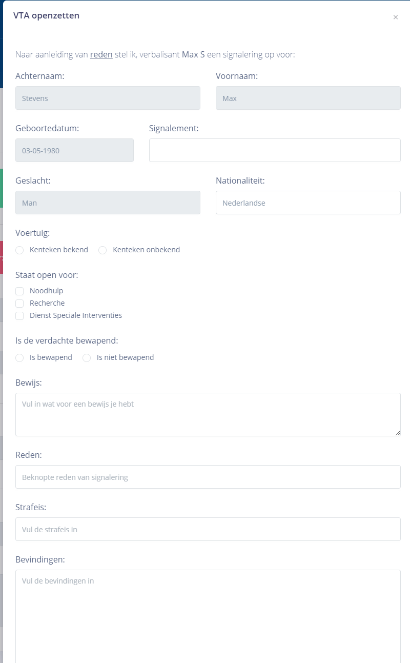This screenshot has width=410, height=663.
Task: Select the Kenteken bekend radio button
Action: [x=20, y=250]
